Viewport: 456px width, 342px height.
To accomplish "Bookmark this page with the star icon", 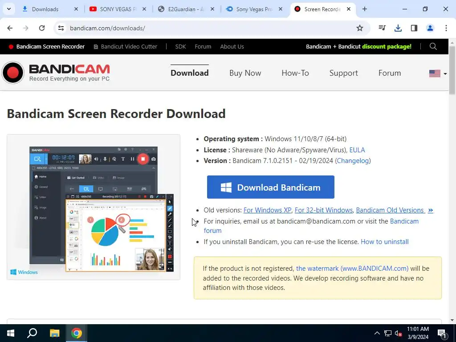I will [360, 28].
